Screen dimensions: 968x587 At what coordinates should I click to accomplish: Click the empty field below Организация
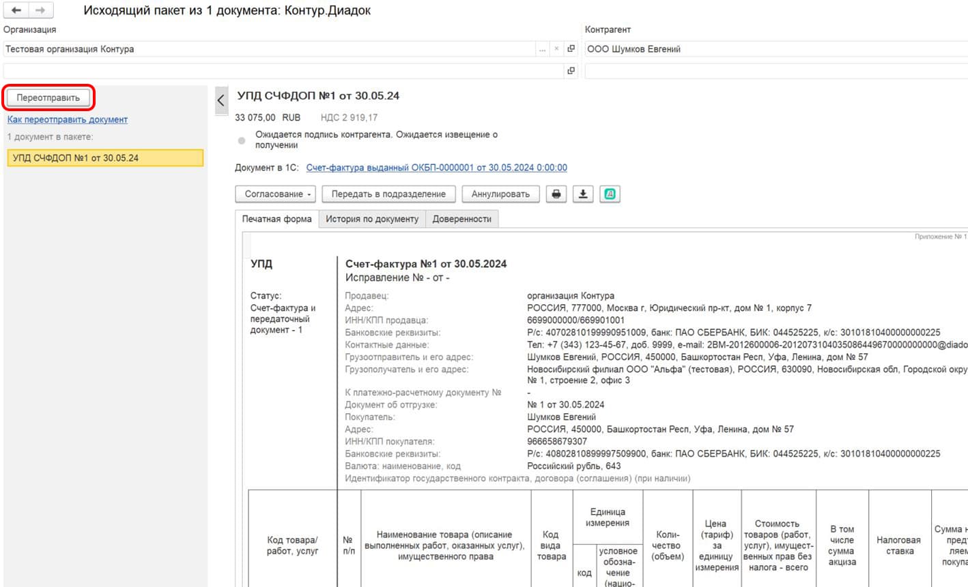[283, 70]
